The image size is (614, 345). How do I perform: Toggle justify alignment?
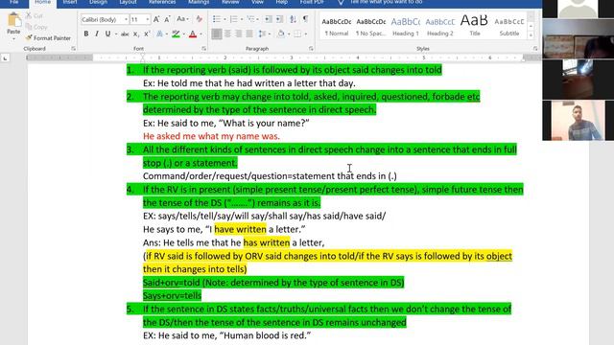[249, 34]
